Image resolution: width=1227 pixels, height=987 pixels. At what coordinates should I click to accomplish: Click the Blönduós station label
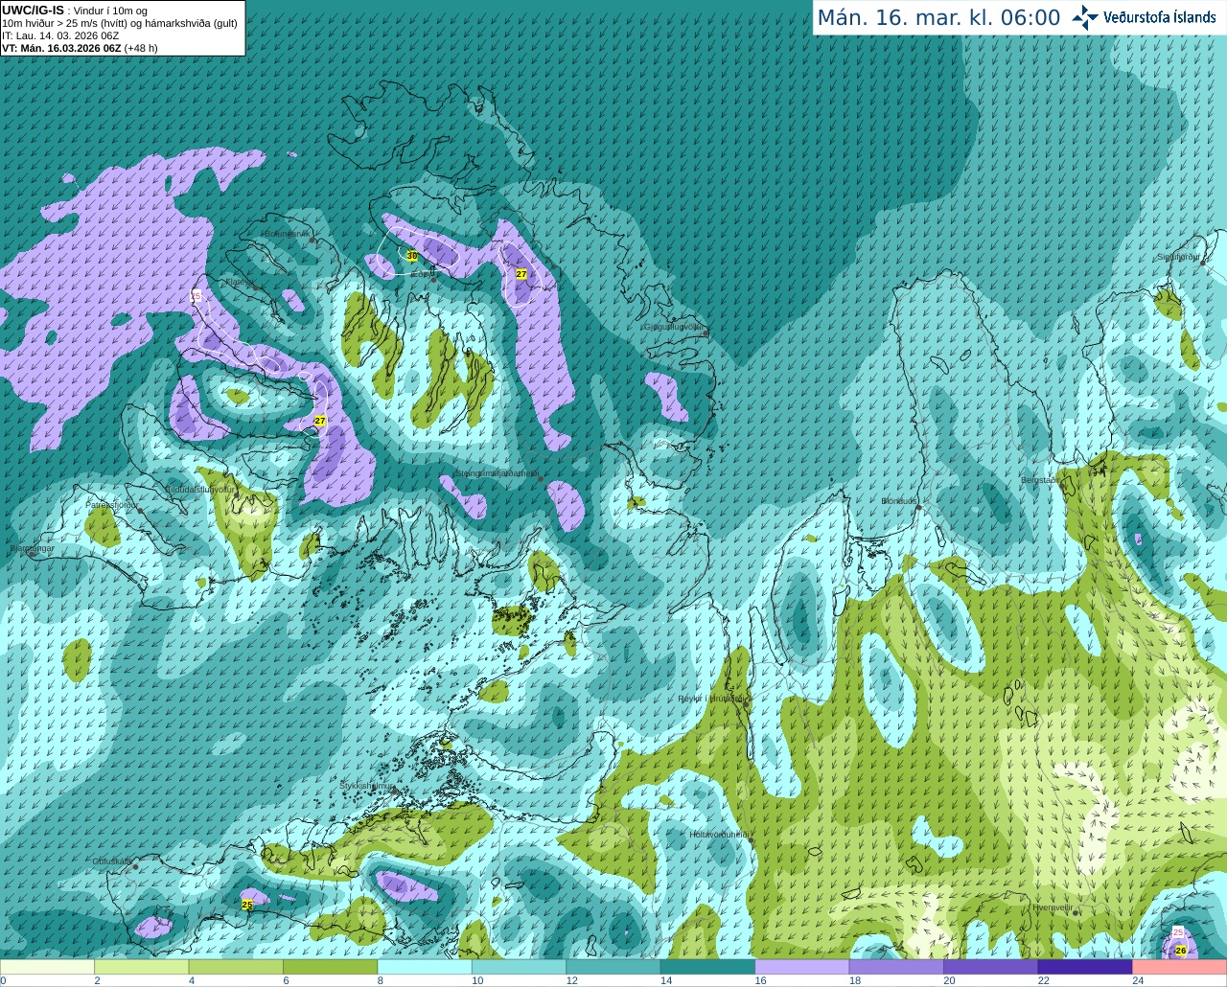[x=899, y=501]
